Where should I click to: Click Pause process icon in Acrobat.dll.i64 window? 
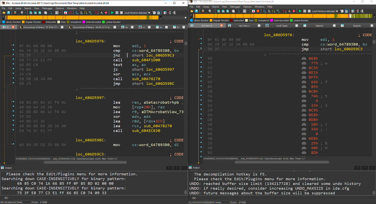click(x=117, y=13)
